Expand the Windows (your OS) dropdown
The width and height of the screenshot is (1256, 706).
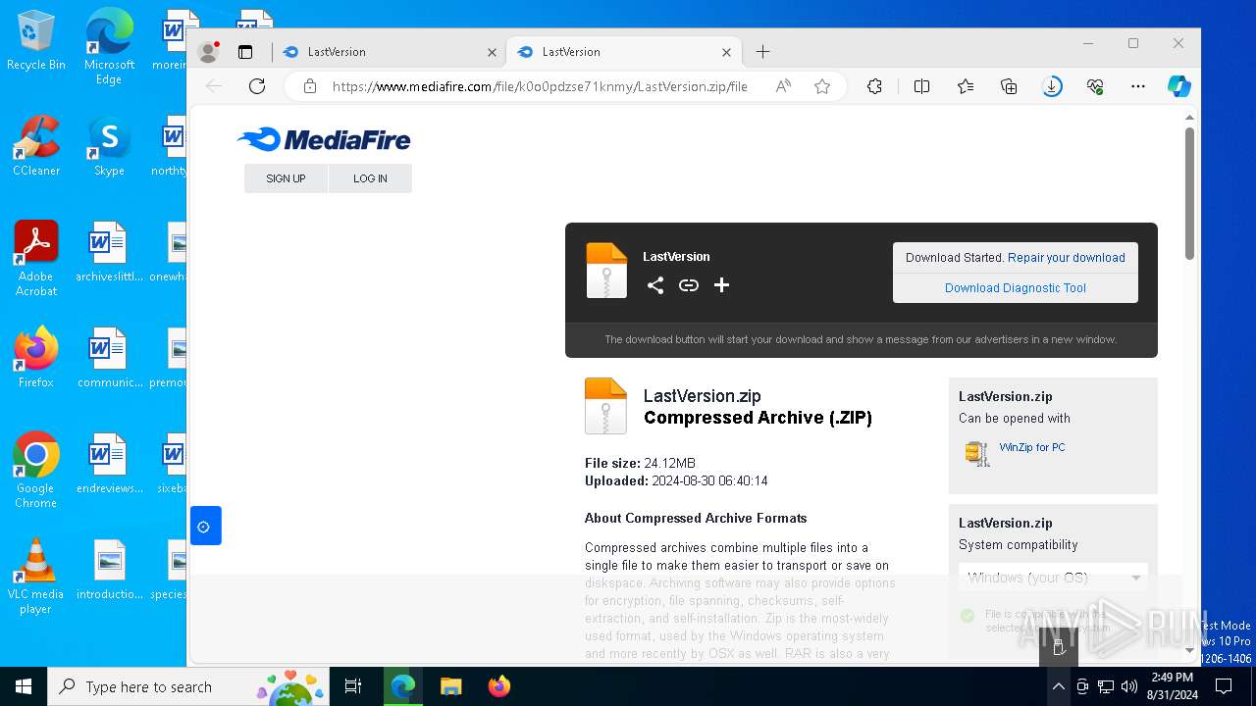point(1053,578)
